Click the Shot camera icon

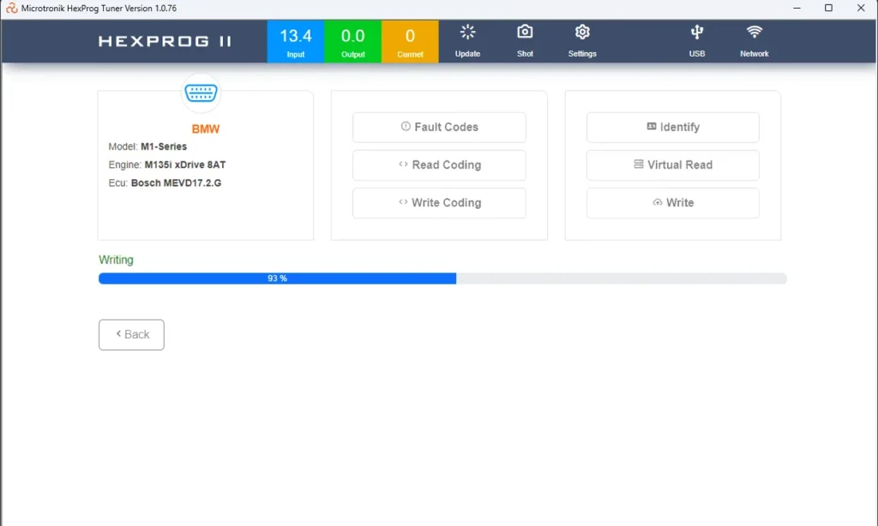(524, 40)
